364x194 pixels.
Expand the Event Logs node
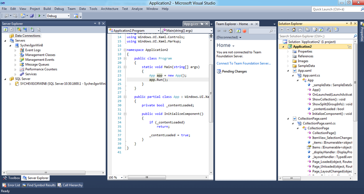tap(15, 50)
